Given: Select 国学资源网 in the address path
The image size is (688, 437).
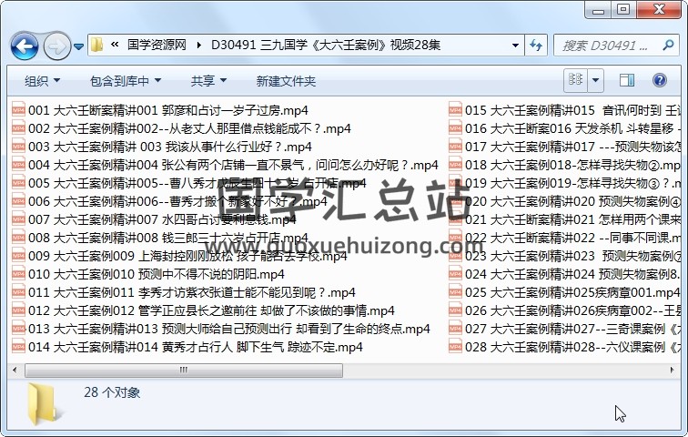Looking at the screenshot, I should coord(157,45).
